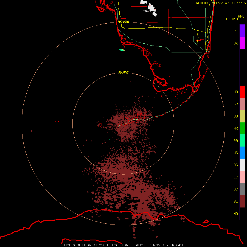The image size is (247, 247).
Task: Click the BI legend label
Action: [x=235, y=201]
